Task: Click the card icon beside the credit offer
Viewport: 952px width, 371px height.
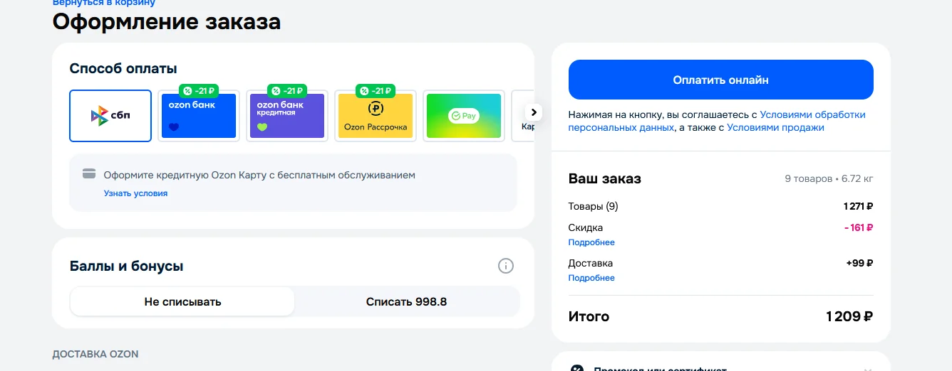Action: (x=89, y=174)
